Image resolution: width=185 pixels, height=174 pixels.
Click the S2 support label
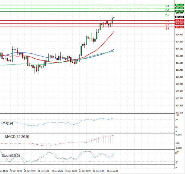[167, 25]
